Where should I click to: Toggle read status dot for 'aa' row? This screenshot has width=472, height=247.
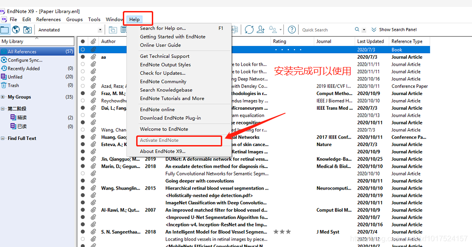pyautogui.click(x=83, y=57)
